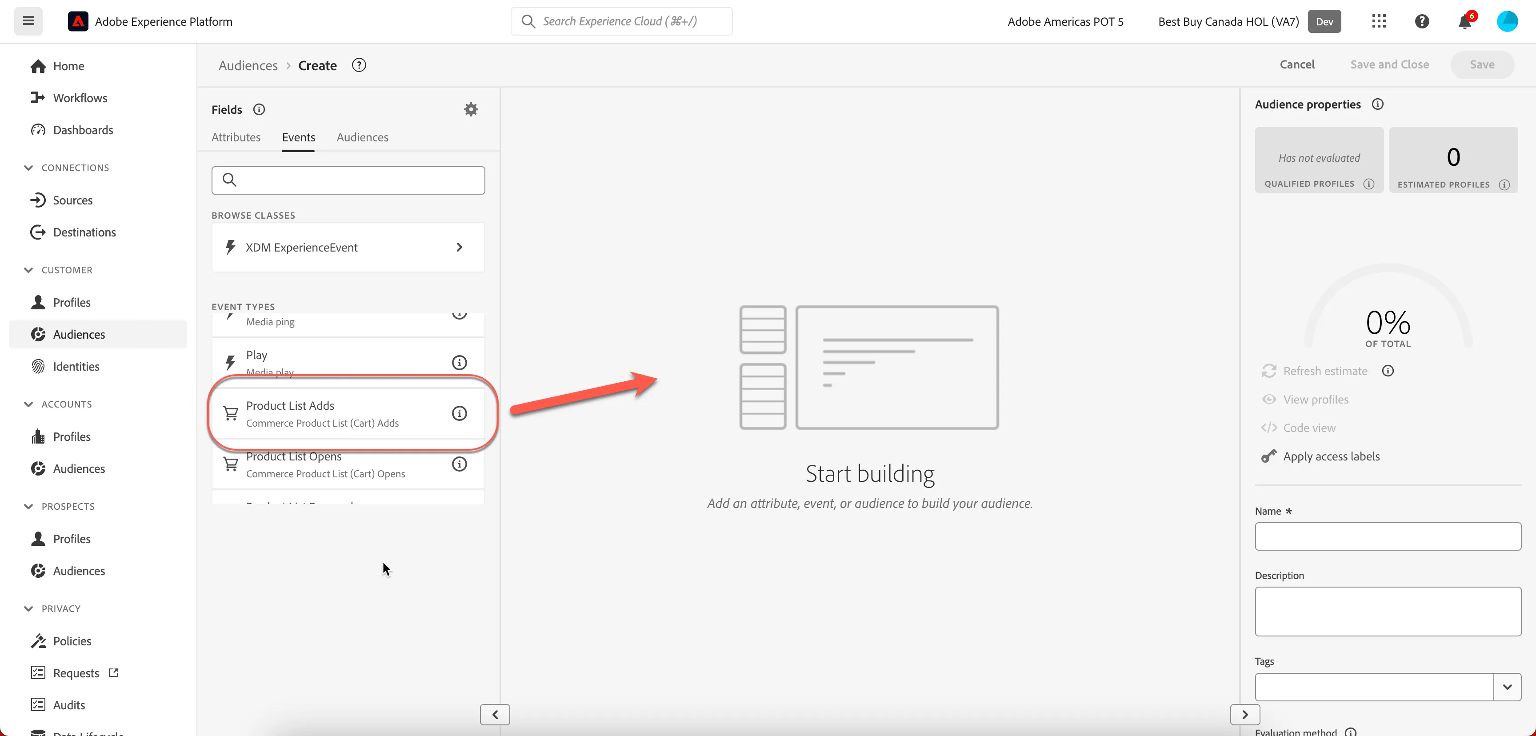The width and height of the screenshot is (1536, 736).
Task: Open the app switcher grid
Action: [x=1379, y=21]
